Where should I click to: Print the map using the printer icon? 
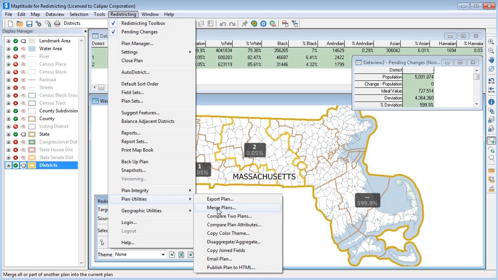pyautogui.click(x=57, y=24)
